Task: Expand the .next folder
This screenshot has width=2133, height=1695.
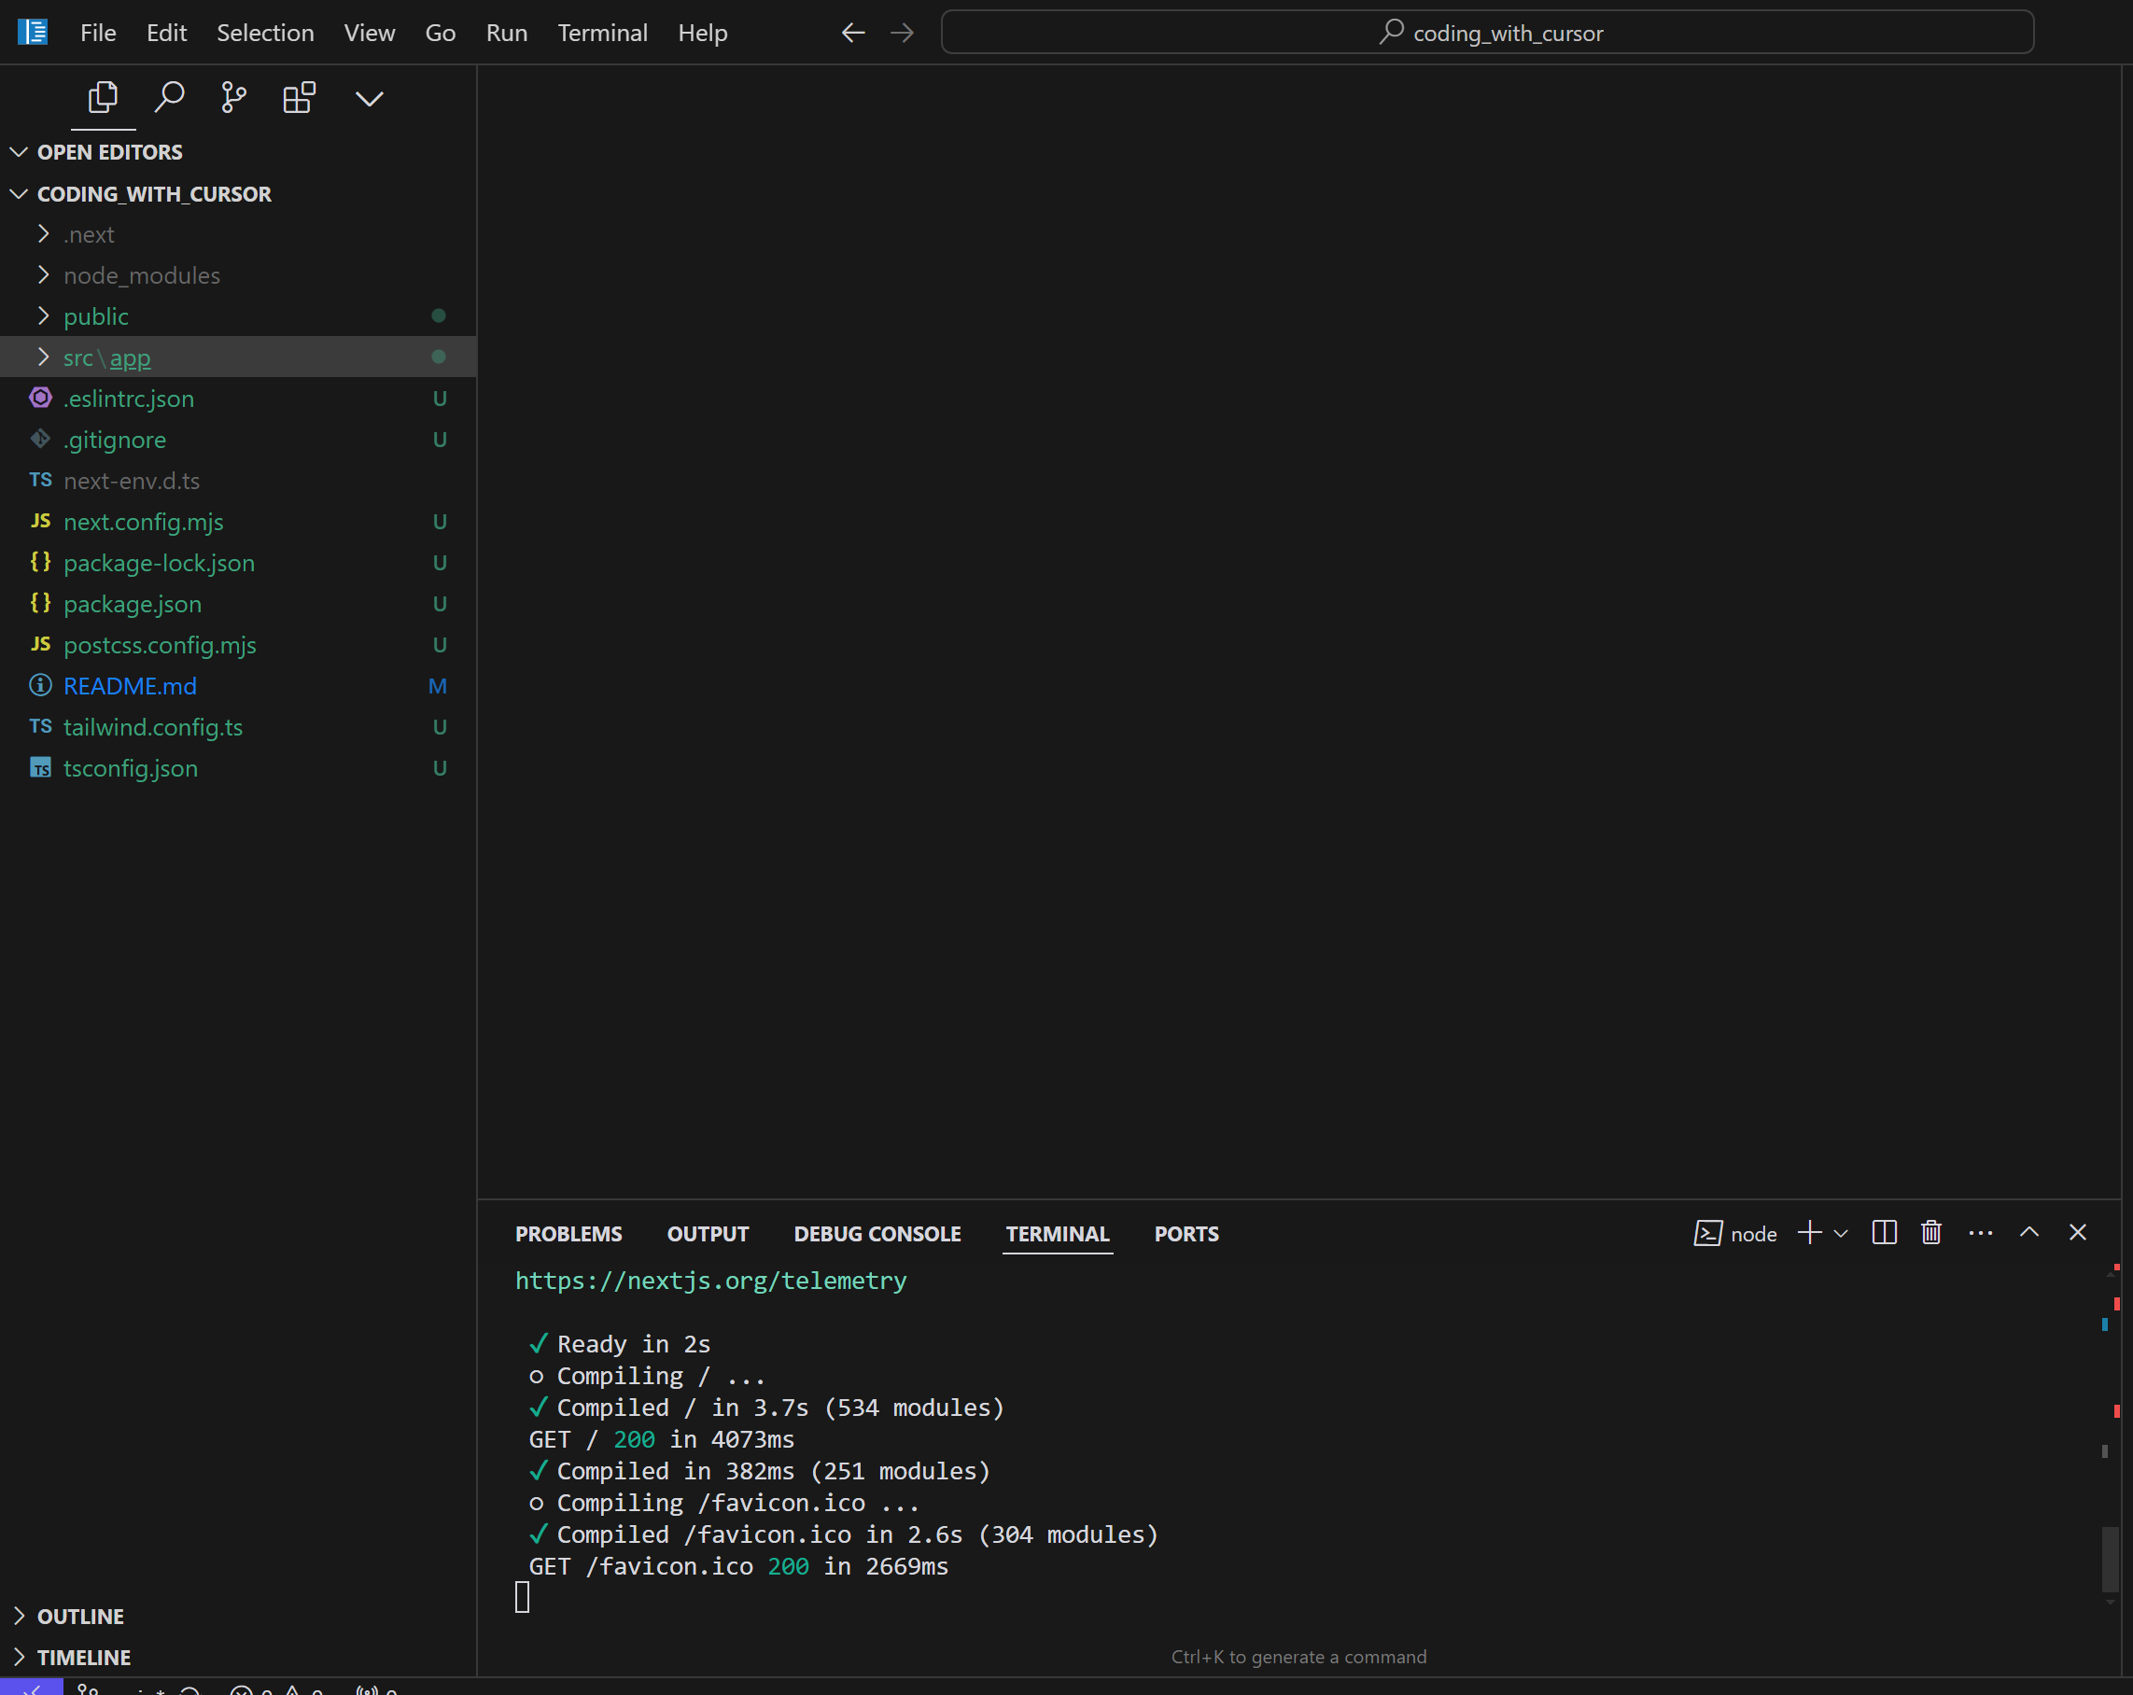Action: pos(238,234)
